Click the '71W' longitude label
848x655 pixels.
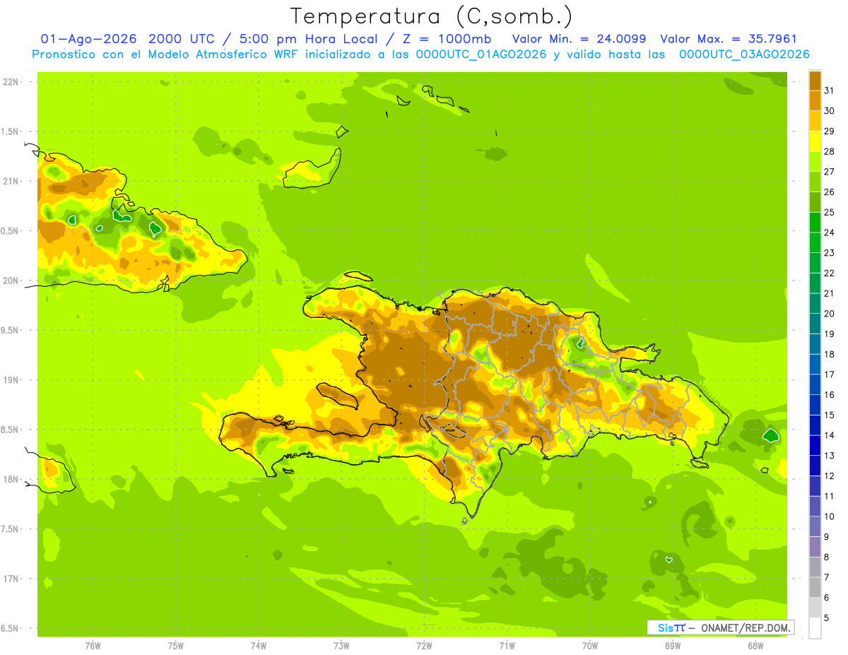coord(507,645)
